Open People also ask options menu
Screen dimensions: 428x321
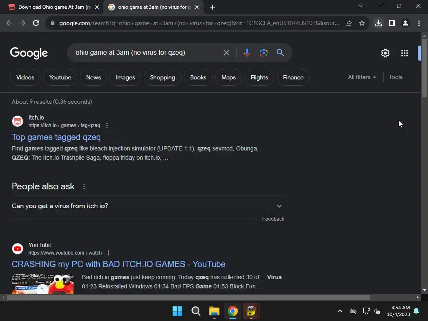[84, 186]
